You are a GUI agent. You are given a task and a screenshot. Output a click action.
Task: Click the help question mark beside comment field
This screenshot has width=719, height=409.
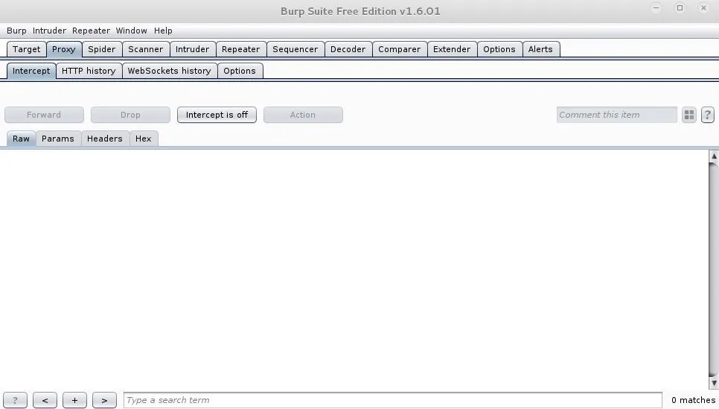(x=708, y=115)
